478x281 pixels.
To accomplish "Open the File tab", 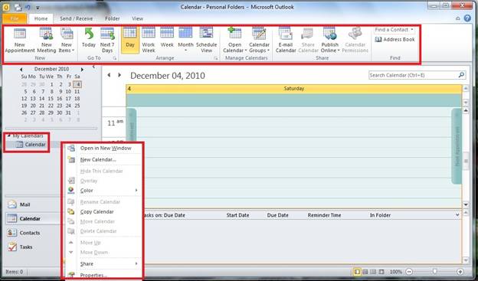I will coord(15,18).
